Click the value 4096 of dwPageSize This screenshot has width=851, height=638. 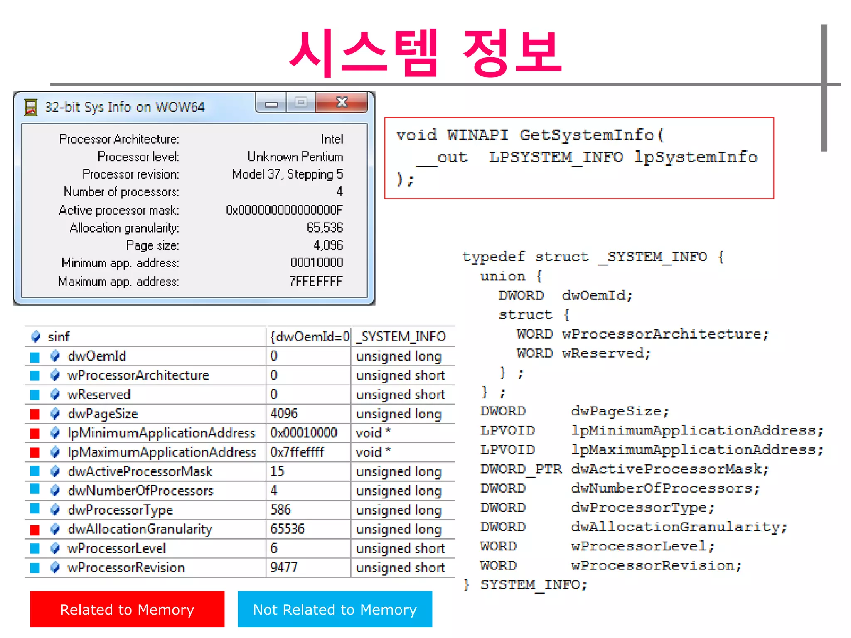tap(284, 413)
